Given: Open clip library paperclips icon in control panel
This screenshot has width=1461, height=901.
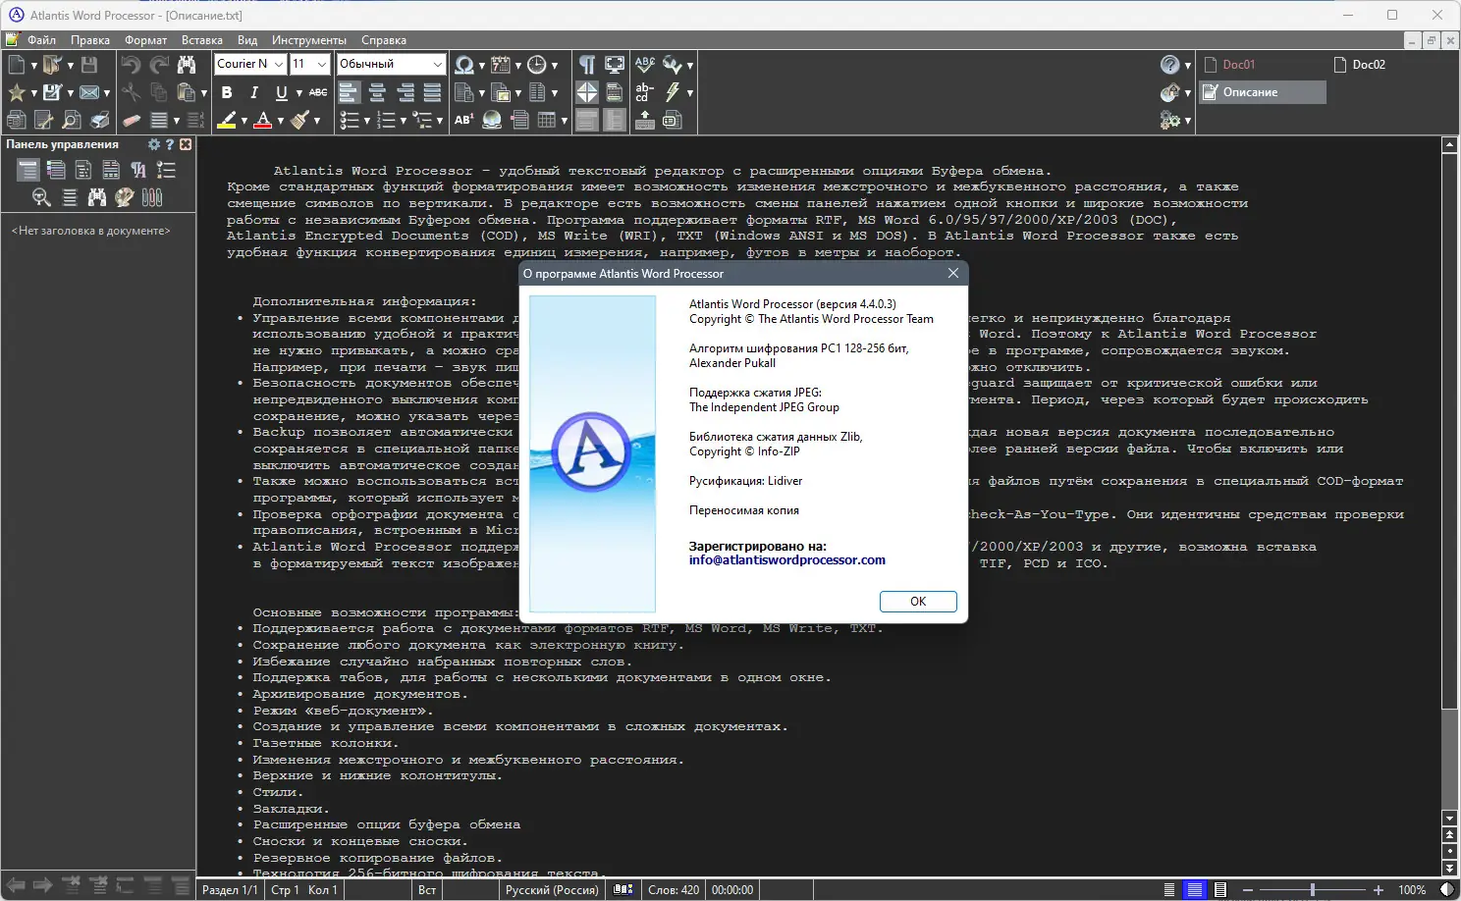Looking at the screenshot, I should 152,197.
